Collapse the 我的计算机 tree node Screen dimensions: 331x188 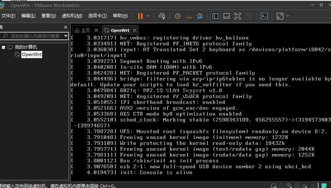pos(3,47)
